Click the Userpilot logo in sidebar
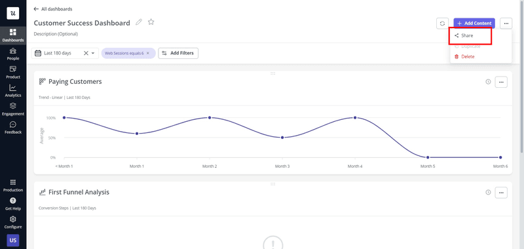 coord(12,13)
